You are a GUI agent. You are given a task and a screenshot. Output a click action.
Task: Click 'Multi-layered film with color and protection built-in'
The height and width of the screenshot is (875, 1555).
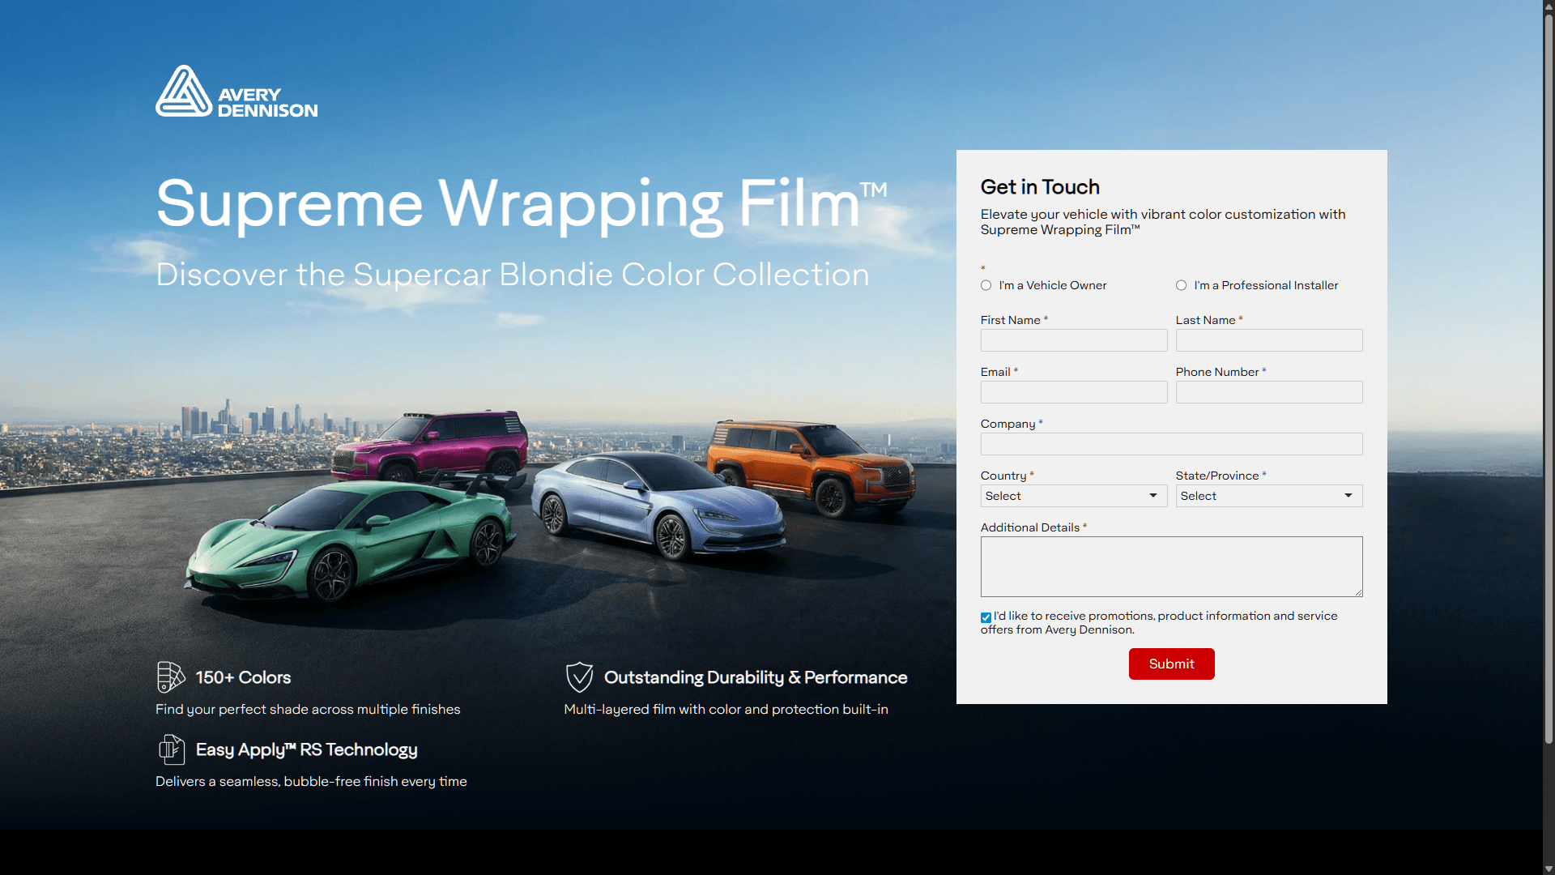[726, 709]
